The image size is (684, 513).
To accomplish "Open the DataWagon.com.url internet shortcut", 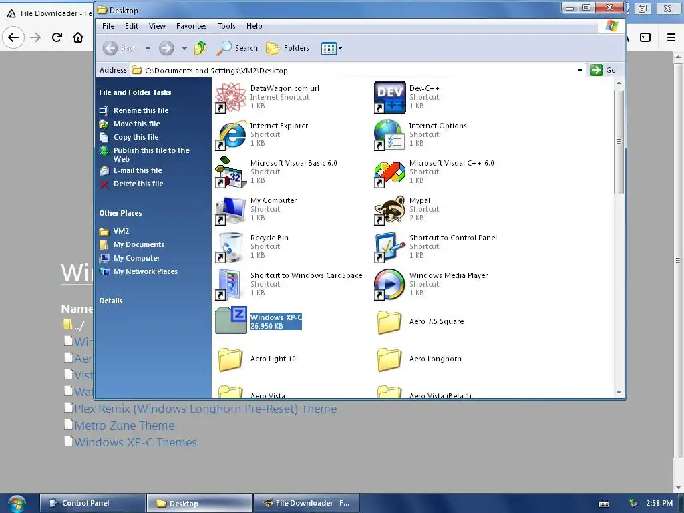I will [230, 98].
